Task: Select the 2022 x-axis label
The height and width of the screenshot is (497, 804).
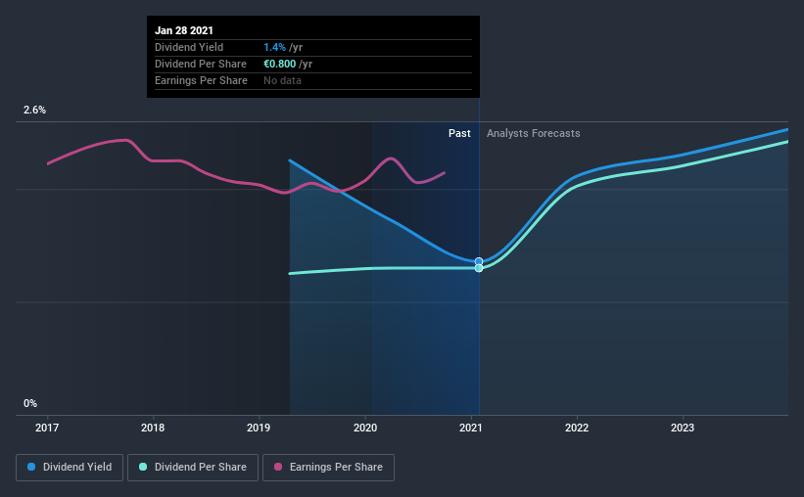Action: (577, 428)
